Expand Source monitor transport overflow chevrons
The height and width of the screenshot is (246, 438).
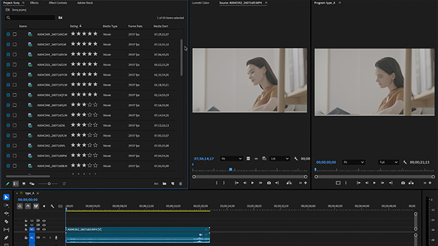coord(300,183)
